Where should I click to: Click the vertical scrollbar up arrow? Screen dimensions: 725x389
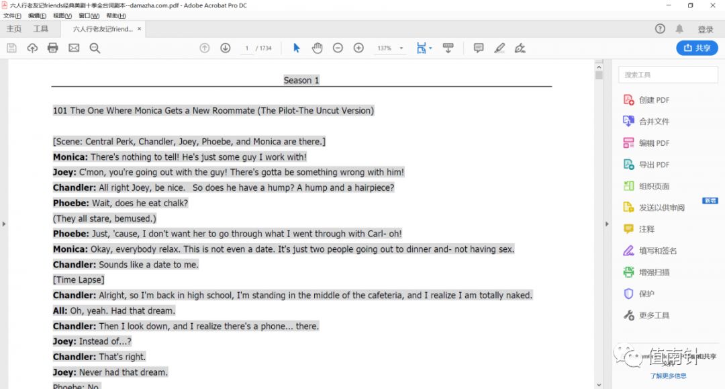[599, 67]
